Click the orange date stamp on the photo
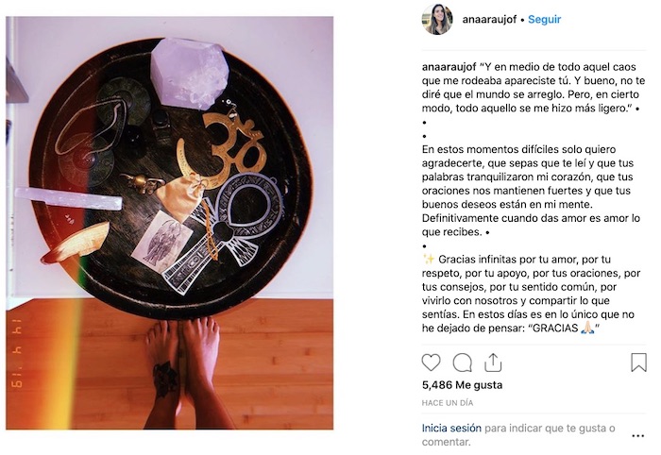Viewport: 661px width, 455px height. (16, 353)
